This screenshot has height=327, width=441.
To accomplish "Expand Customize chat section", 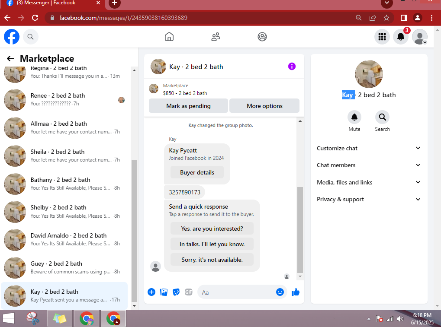I will point(368,148).
